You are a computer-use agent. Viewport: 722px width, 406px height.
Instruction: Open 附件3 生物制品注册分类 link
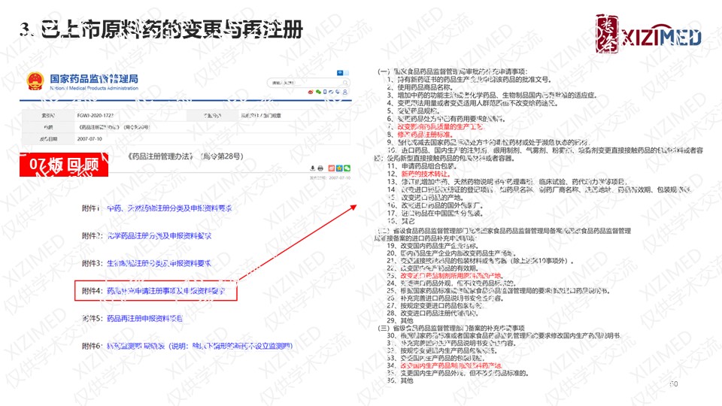[x=159, y=263]
